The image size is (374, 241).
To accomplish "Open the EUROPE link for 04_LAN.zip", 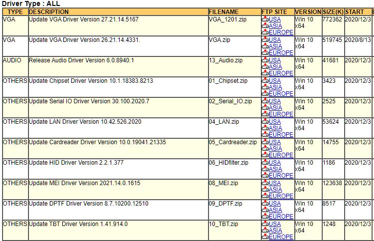I will click(x=281, y=135).
